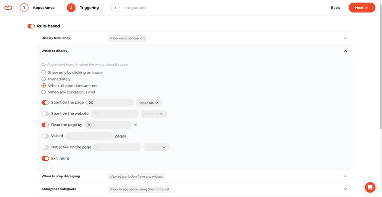Select Show only by clicking on teaser

click(44, 73)
